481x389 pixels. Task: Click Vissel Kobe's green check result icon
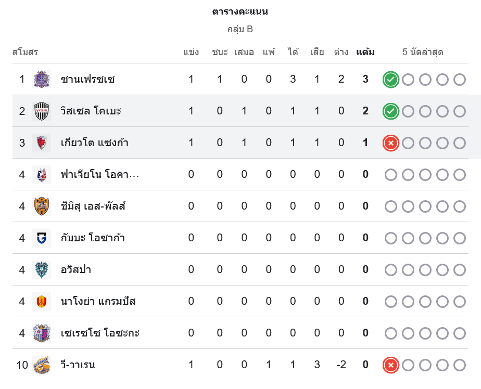(391, 111)
